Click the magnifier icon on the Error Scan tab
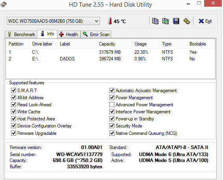Image resolution: width=223 pixels, height=180 pixels. tap(85, 34)
